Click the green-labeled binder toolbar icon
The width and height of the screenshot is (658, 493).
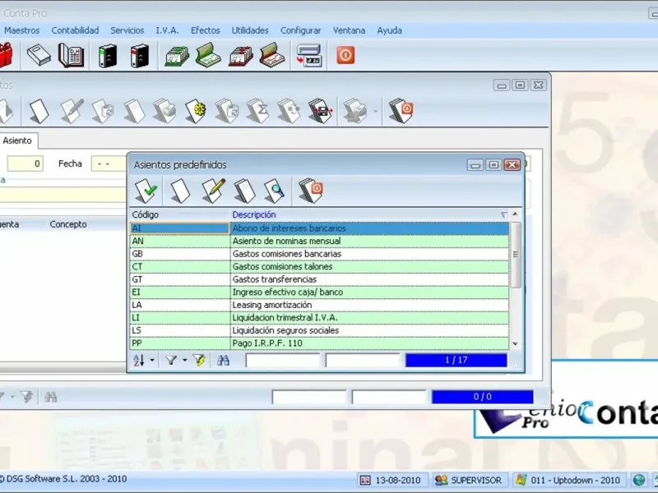click(108, 55)
